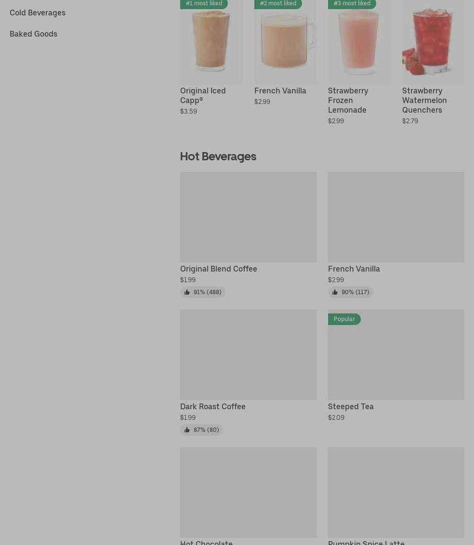
Task: Click the #2 most liked French Vanilla image
Action: coord(285,42)
